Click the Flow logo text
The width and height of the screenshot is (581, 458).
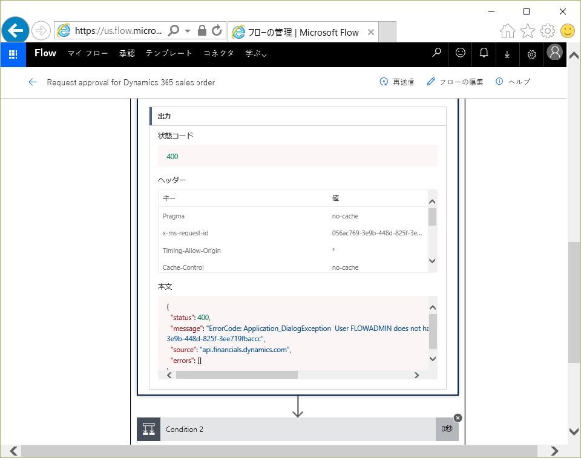click(45, 53)
